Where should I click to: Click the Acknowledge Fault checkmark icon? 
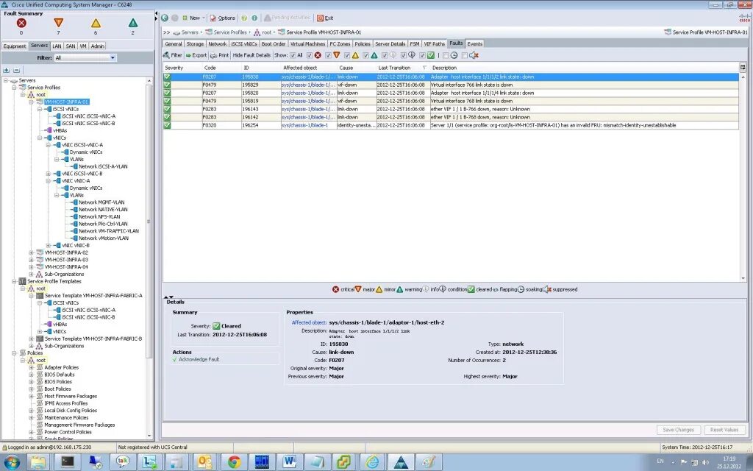tap(175, 359)
